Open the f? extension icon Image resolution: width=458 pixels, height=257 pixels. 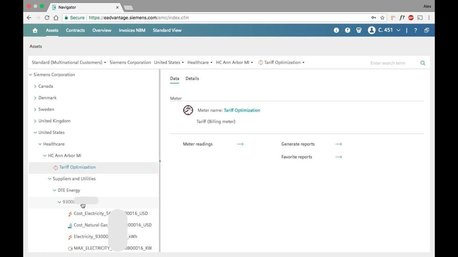coord(402,18)
